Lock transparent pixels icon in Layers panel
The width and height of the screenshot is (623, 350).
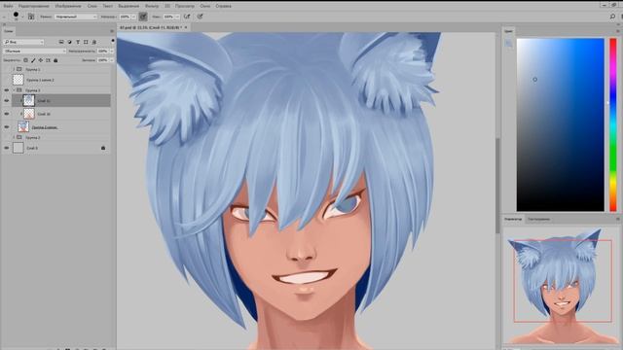[x=25, y=60]
